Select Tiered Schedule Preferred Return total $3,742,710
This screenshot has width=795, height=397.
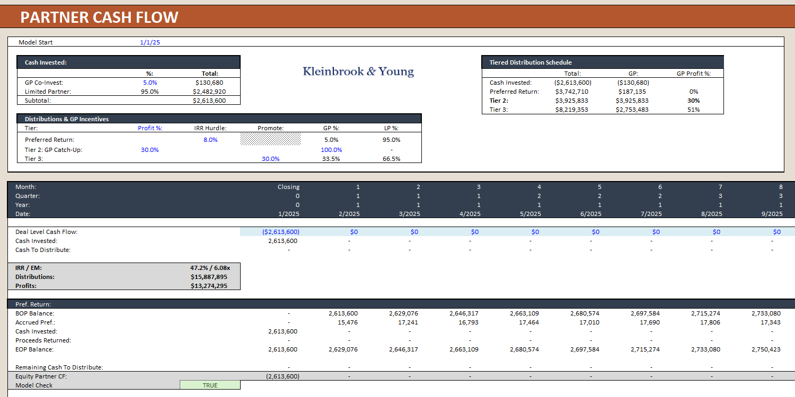tap(572, 92)
